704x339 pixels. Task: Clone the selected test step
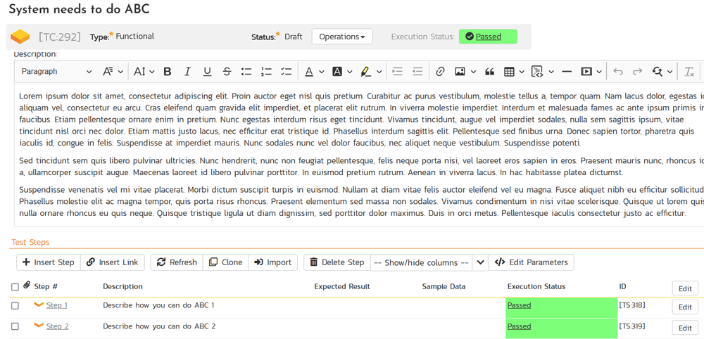click(x=226, y=262)
